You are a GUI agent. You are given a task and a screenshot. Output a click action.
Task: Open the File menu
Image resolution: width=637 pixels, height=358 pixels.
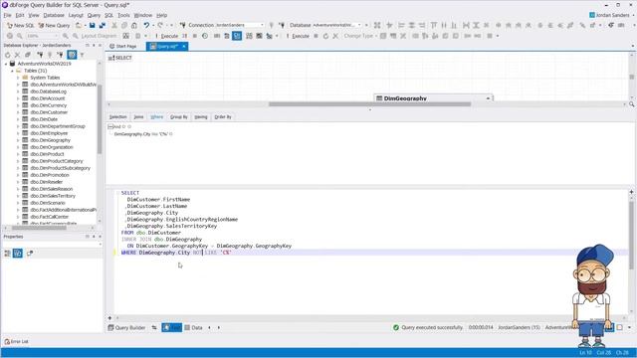pyautogui.click(x=8, y=15)
